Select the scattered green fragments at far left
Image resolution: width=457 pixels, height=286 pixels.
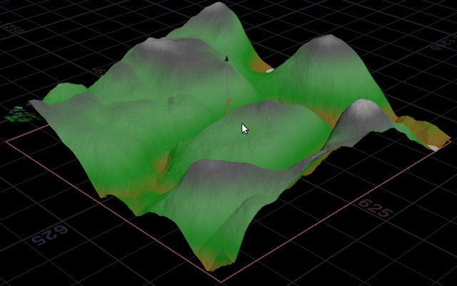[x=19, y=113]
